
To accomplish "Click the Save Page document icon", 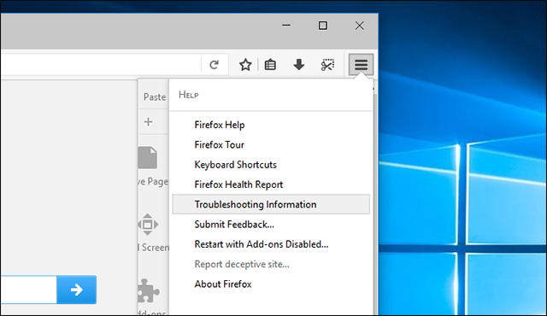I will [148, 158].
